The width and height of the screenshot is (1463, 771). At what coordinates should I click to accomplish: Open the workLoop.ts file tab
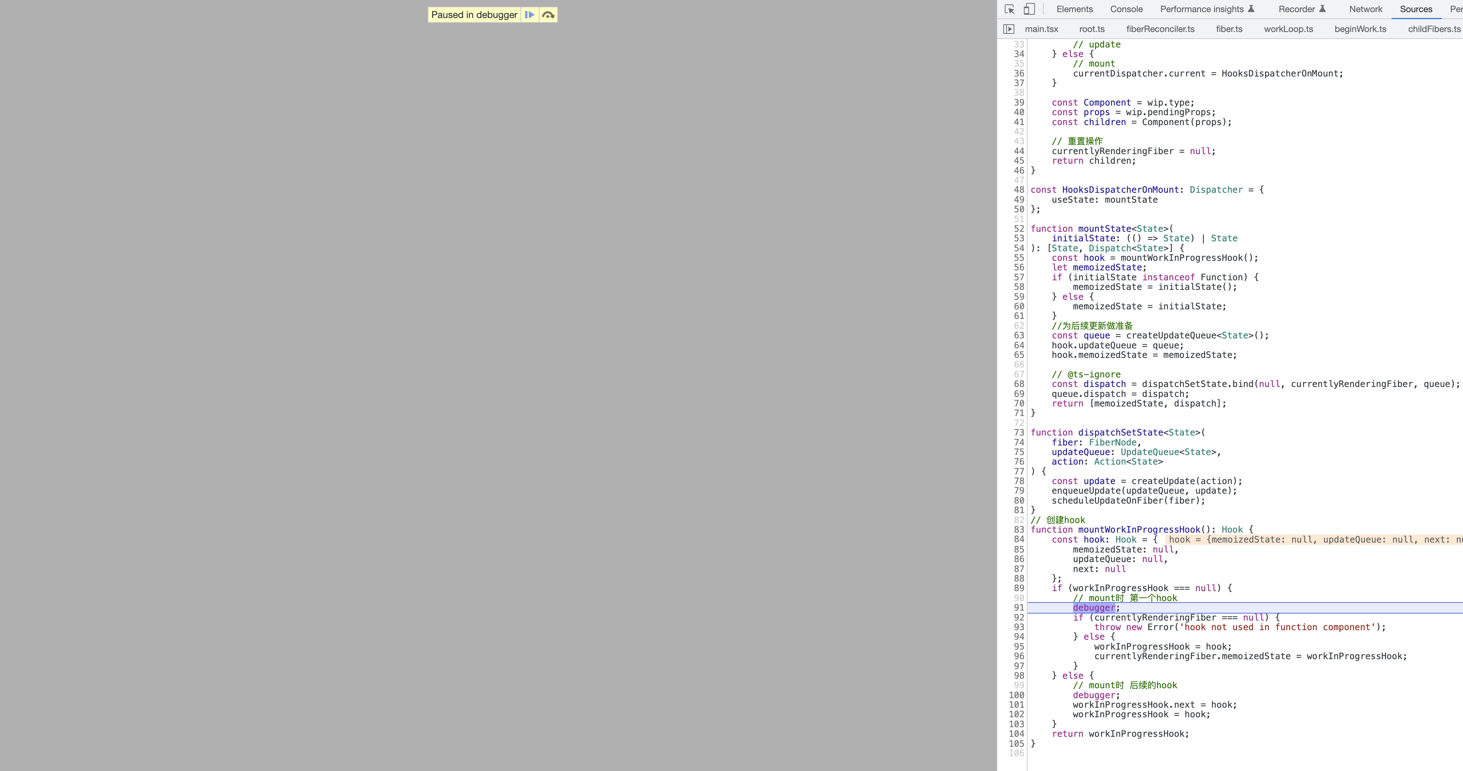[x=1288, y=29]
